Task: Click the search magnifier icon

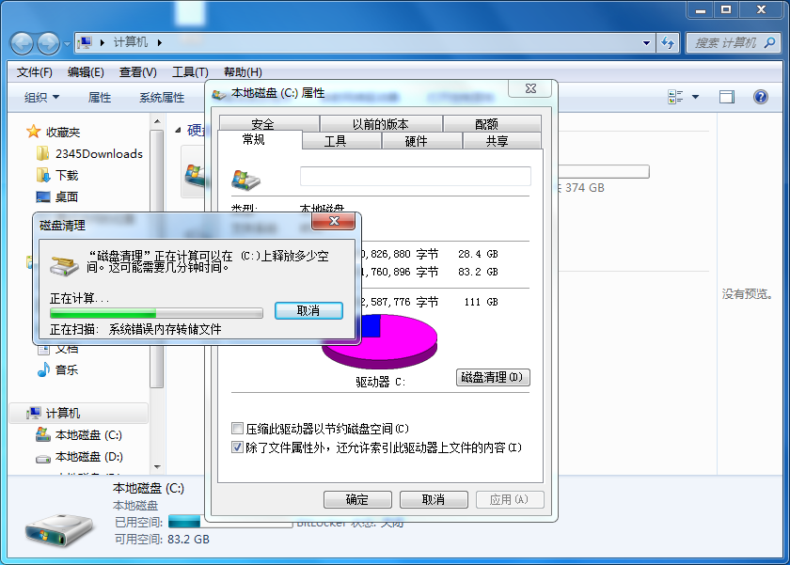Action: pos(769,43)
